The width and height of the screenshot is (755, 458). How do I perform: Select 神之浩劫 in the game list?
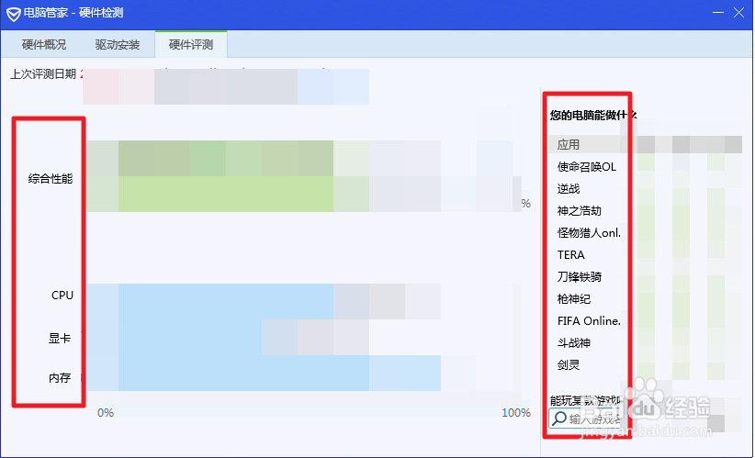click(x=580, y=211)
